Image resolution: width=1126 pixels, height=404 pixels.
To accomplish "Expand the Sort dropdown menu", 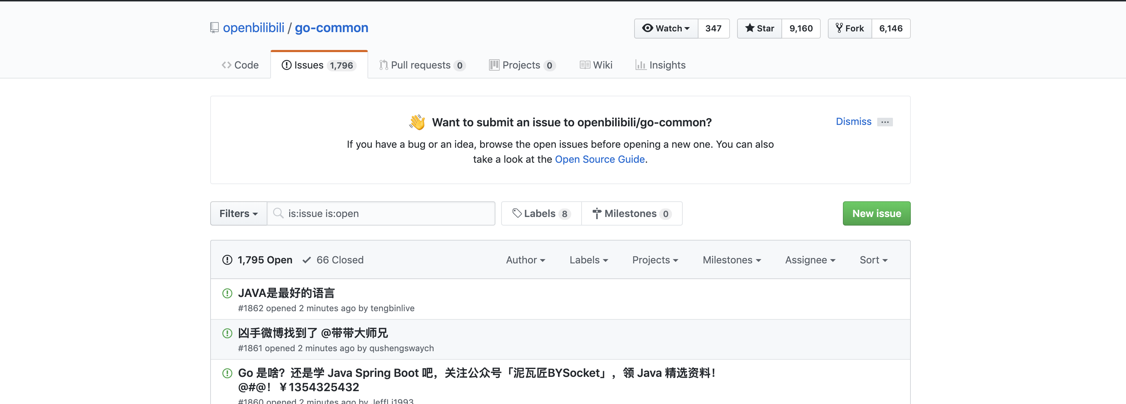I will coord(874,260).
